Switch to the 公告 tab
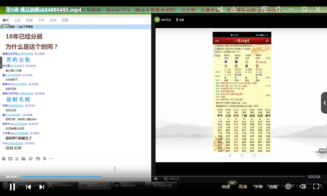 point(18,20)
